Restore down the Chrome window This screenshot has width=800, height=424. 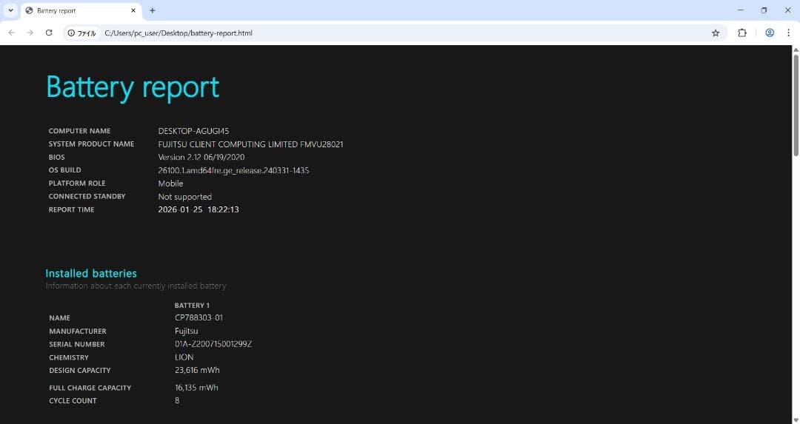[x=764, y=10]
